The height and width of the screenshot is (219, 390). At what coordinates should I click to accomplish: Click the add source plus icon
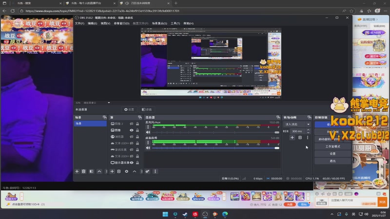coord(112,171)
